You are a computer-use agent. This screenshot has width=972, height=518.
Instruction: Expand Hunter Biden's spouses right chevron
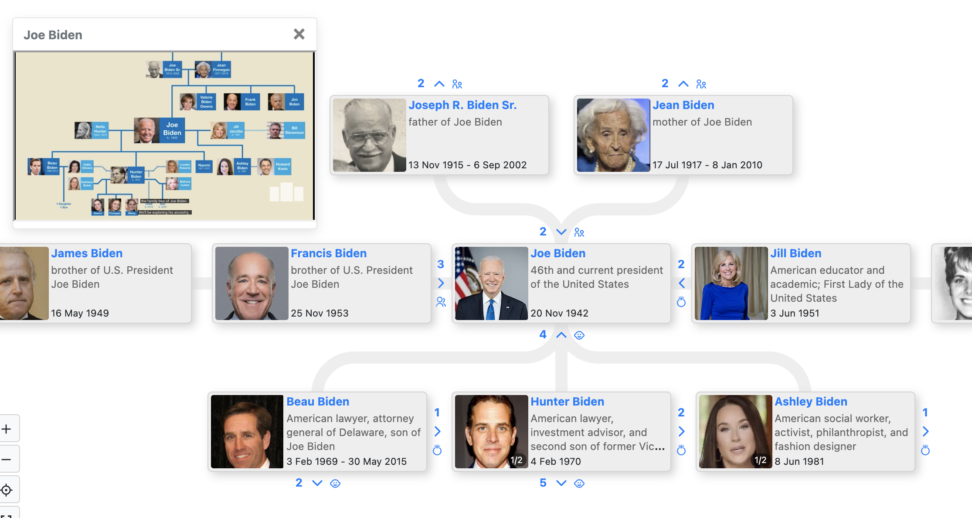[681, 431]
